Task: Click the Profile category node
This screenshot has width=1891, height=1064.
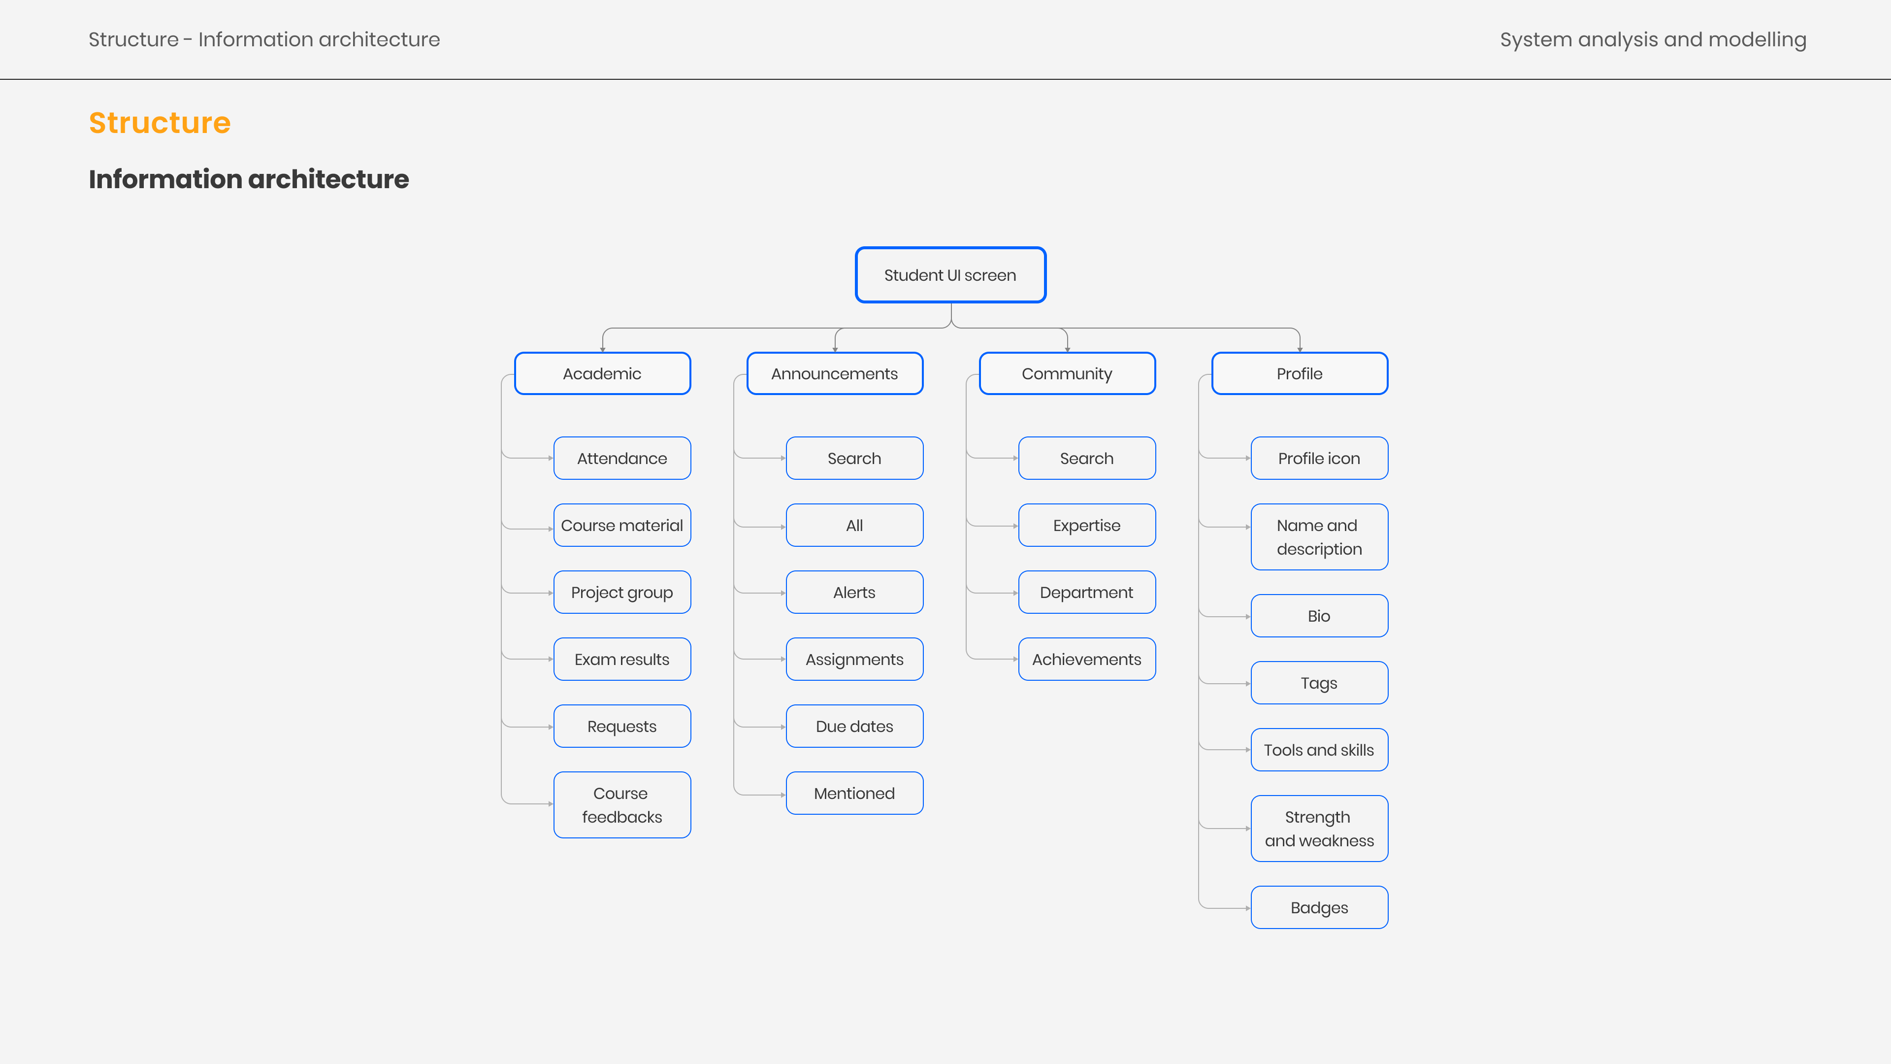Action: pyautogui.click(x=1299, y=373)
